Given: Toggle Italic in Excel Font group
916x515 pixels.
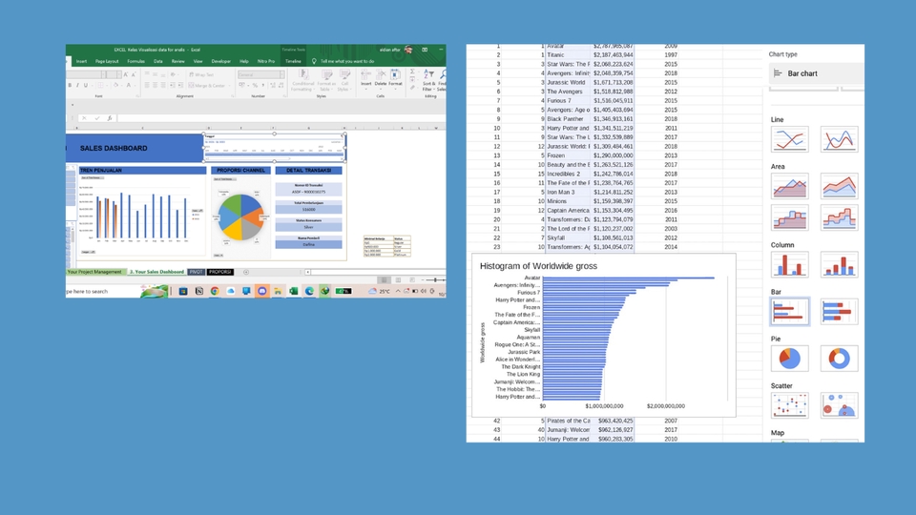Looking at the screenshot, I should (77, 85).
